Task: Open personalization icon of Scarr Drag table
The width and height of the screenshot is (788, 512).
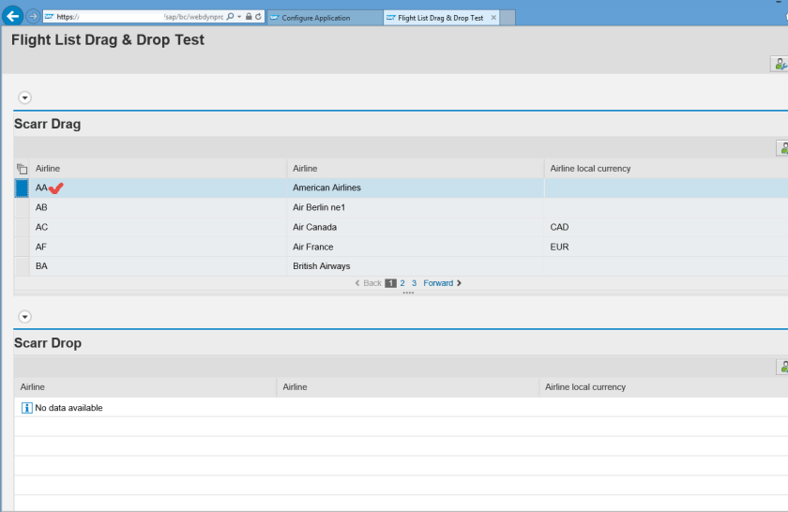Action: click(x=782, y=148)
